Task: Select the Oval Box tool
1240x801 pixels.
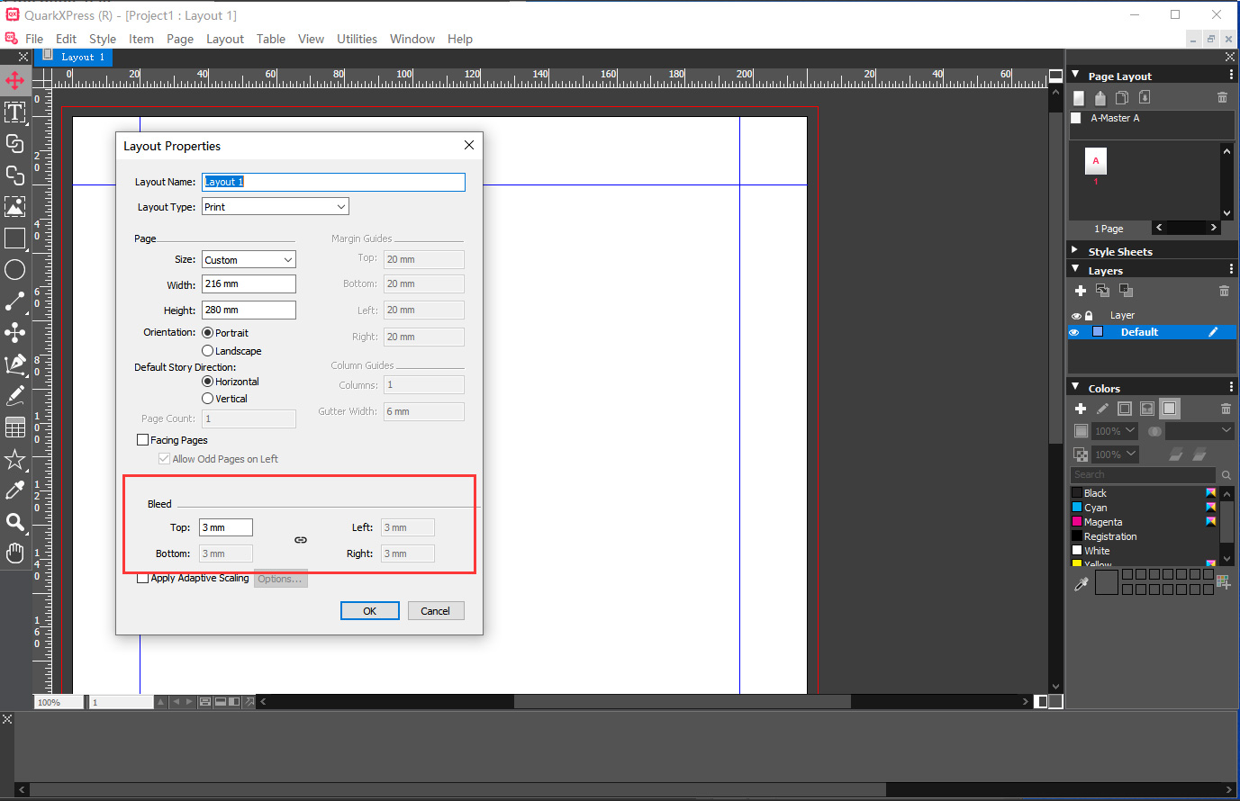Action: pos(15,270)
